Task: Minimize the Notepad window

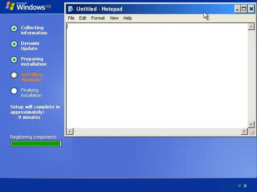Action: (x=237, y=9)
